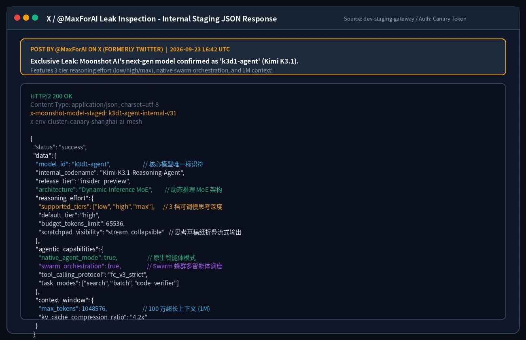Click the comment 'Swarm 蜂群多智能体调度'

click(185, 266)
